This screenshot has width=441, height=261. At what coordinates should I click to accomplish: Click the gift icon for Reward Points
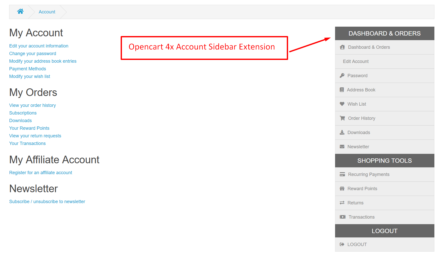[x=342, y=188]
